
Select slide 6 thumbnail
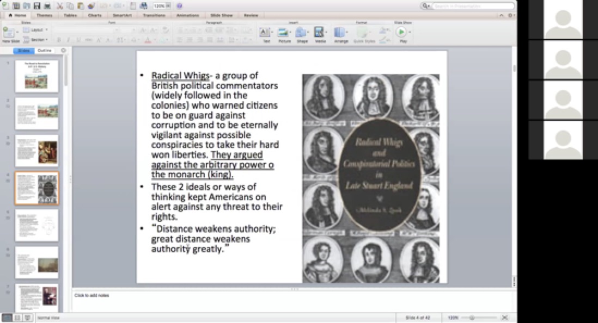pos(36,263)
